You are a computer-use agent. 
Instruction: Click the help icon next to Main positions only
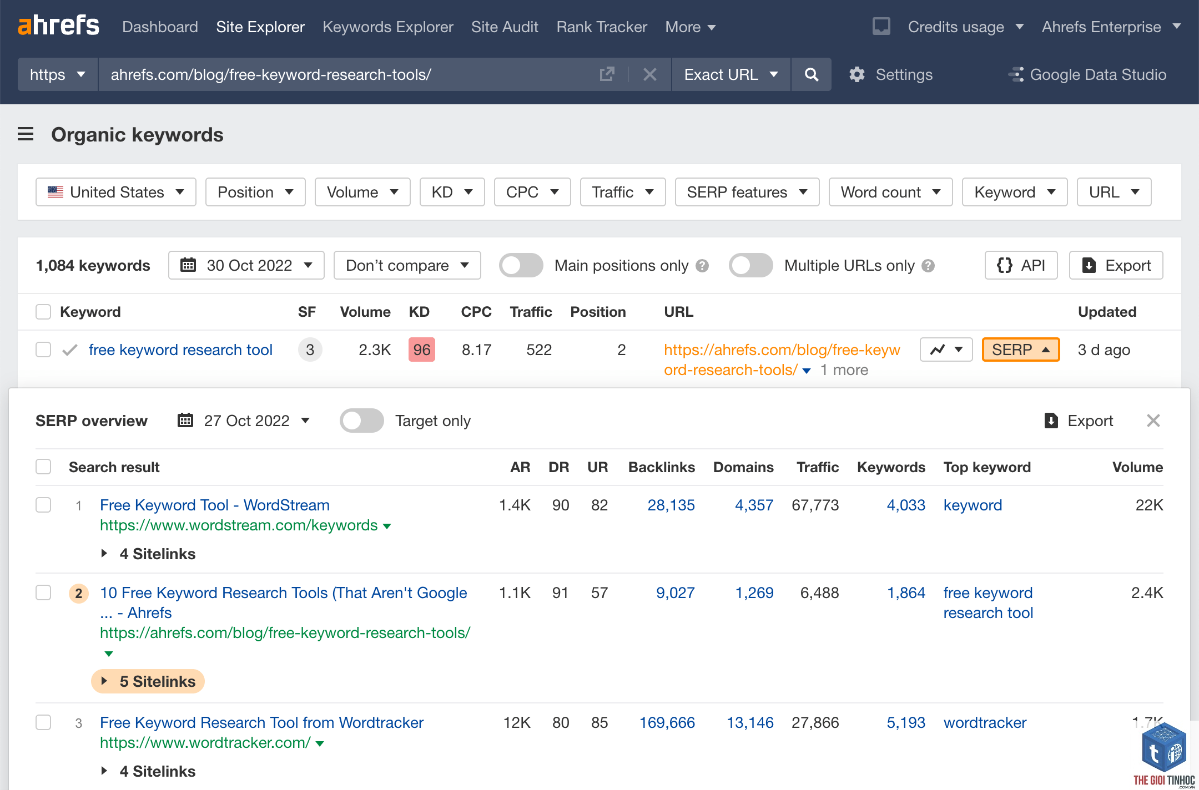(702, 266)
